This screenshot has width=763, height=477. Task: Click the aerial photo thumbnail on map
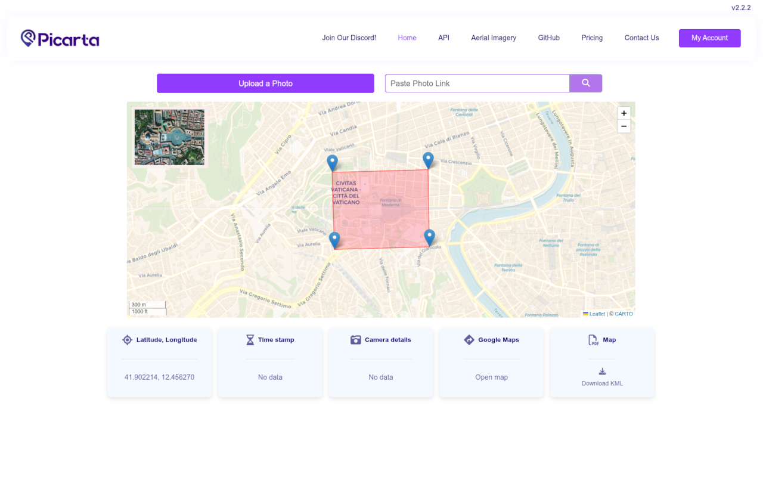pos(169,137)
